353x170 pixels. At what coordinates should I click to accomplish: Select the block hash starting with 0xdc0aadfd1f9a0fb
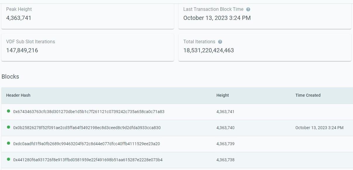click(x=86, y=144)
